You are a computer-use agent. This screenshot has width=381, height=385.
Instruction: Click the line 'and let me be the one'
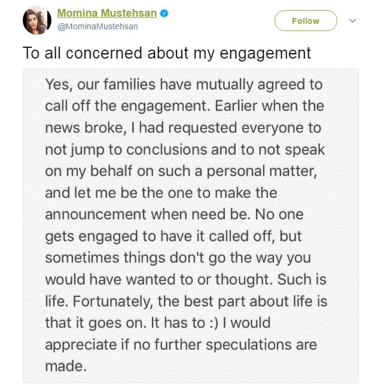(x=161, y=193)
